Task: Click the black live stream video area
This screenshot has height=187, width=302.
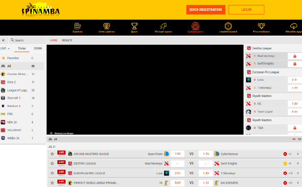Action: 145,90
